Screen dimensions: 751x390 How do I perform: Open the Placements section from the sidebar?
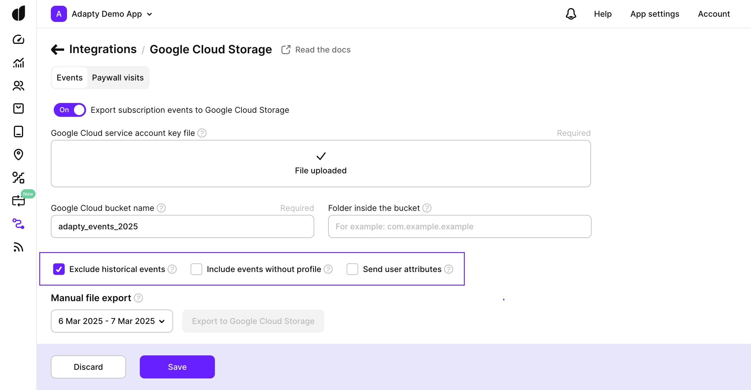coord(18,155)
